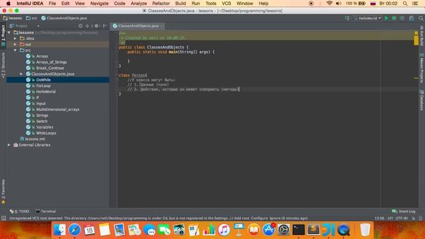The width and height of the screenshot is (425, 239).
Task: Collapse the lessons root folder
Action: [x=9, y=33]
